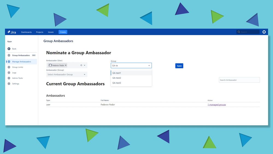Open Group Limits page
Screen dimensions: 273x154
[17, 67]
